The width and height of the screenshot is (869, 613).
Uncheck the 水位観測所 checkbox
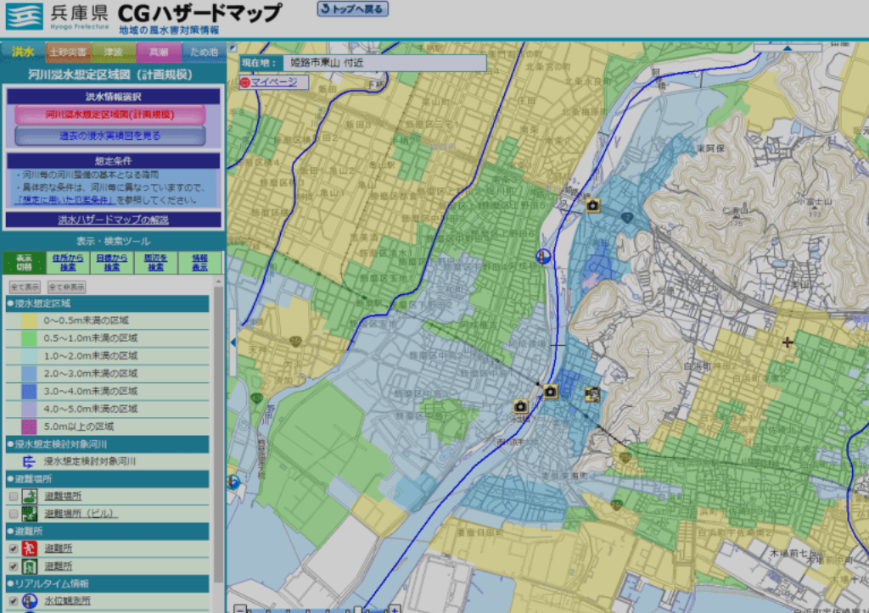(14, 601)
